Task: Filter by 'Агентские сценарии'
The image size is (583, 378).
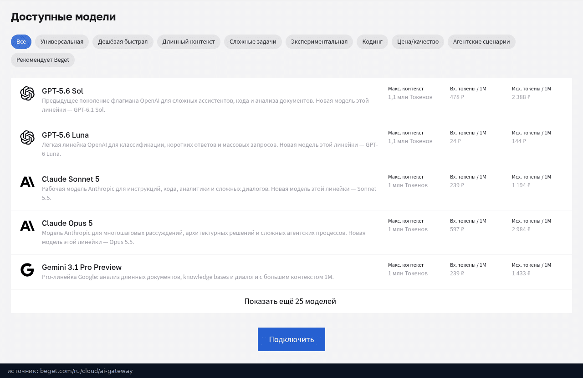Action: (x=481, y=42)
